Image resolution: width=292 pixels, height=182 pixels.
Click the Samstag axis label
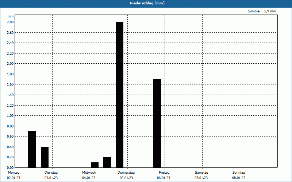point(201,173)
